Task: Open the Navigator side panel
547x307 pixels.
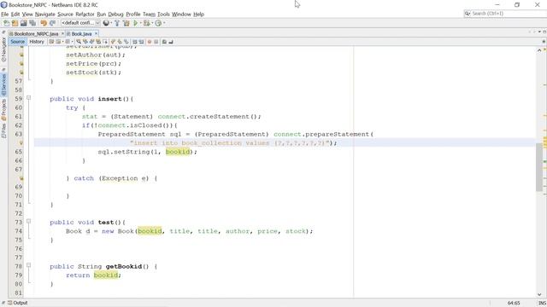Action: coord(3,49)
